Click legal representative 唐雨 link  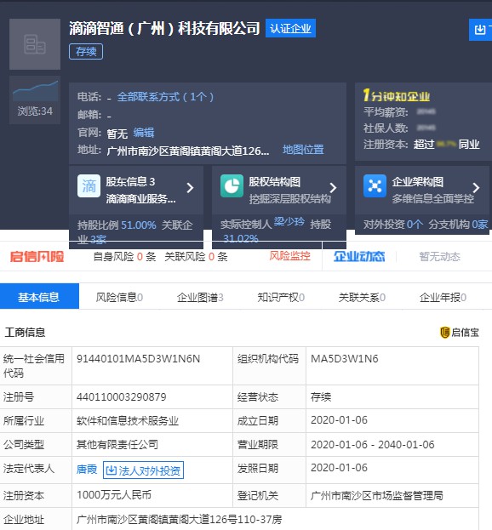coord(87,470)
